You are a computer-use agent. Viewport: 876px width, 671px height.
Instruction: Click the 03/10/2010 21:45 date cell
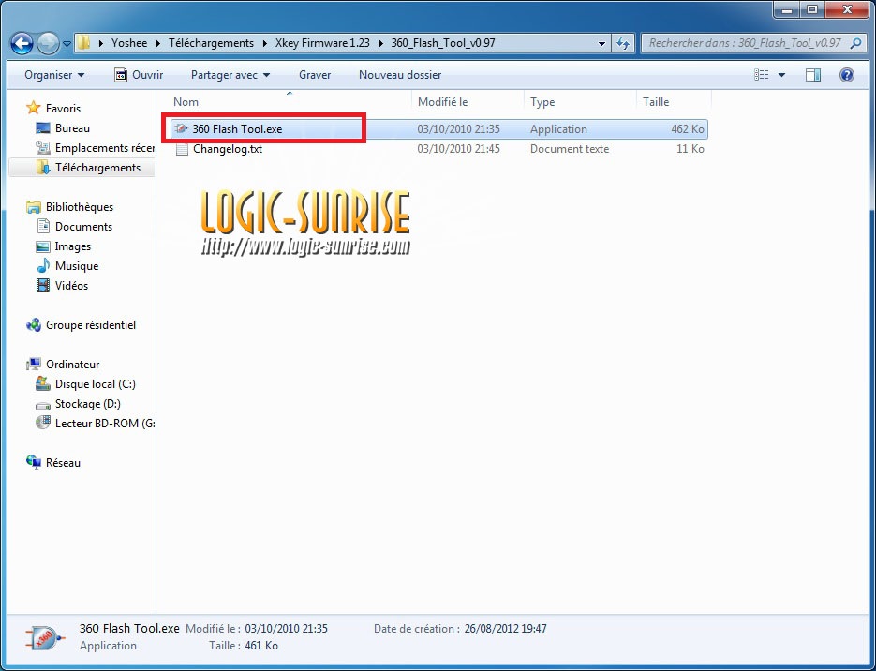459,149
